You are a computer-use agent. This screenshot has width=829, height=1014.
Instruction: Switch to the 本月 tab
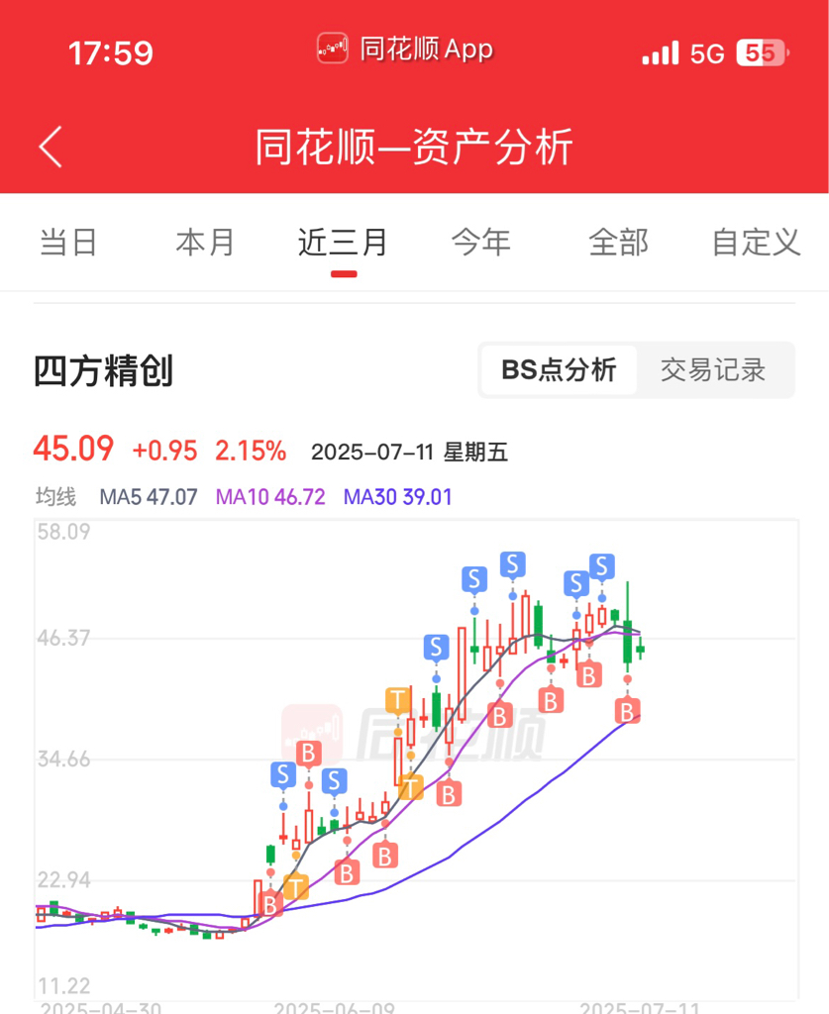(x=205, y=243)
